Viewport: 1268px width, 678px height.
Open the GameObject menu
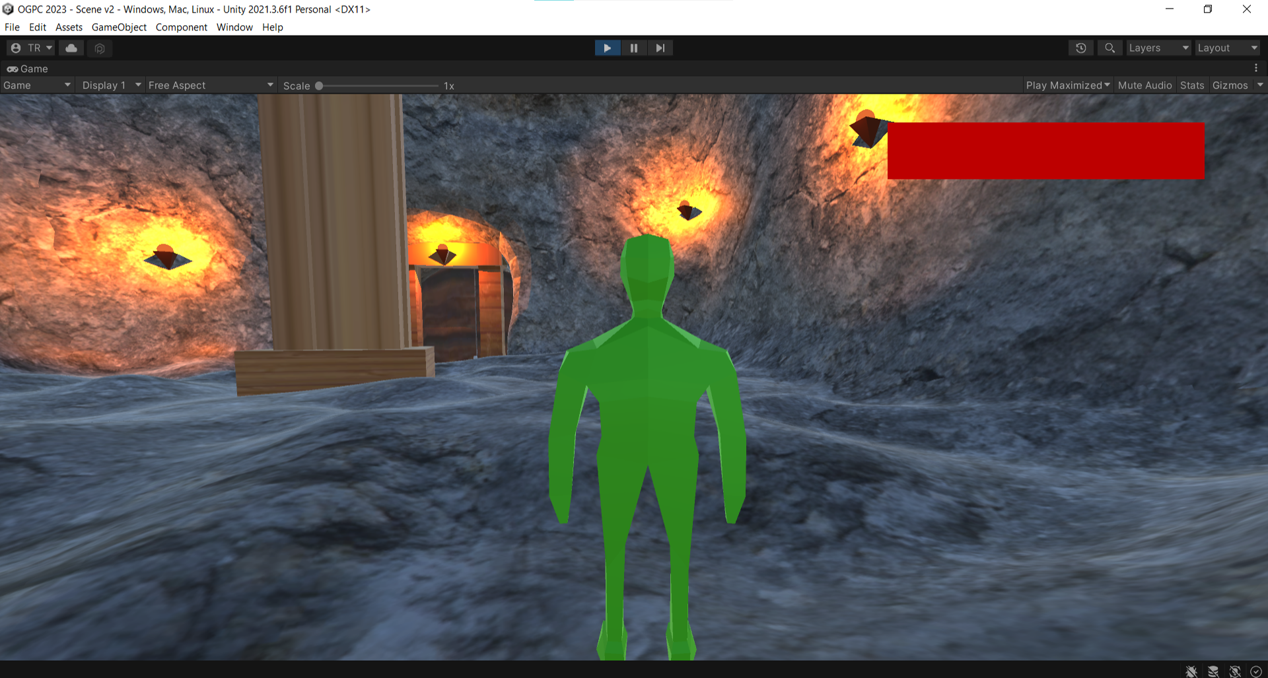click(x=119, y=27)
